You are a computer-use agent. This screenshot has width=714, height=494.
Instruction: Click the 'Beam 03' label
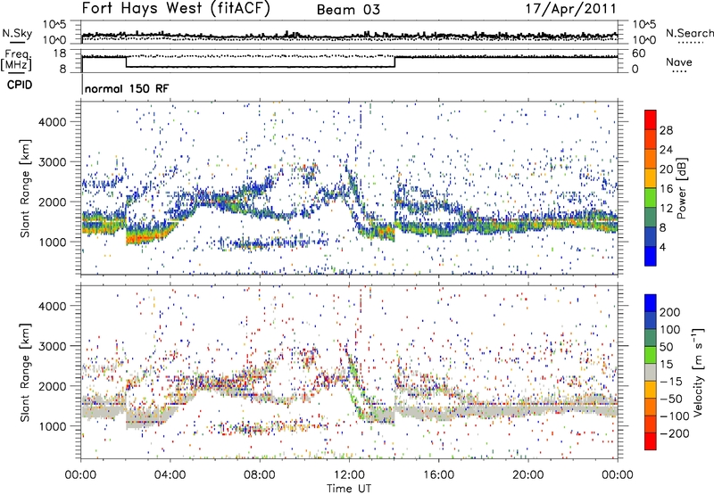(348, 10)
